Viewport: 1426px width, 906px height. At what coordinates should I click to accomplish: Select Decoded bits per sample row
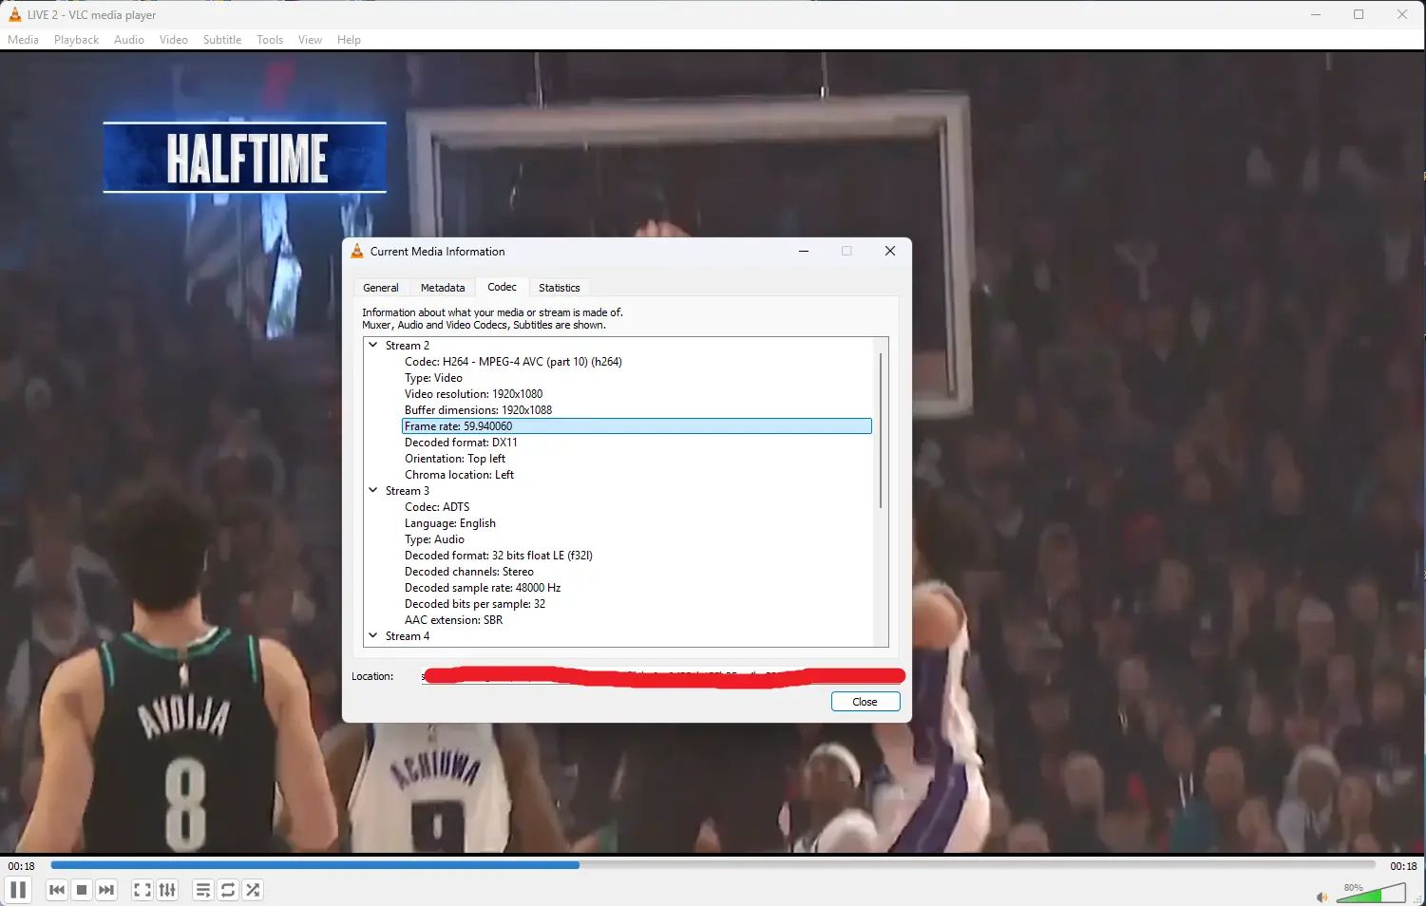click(x=637, y=604)
